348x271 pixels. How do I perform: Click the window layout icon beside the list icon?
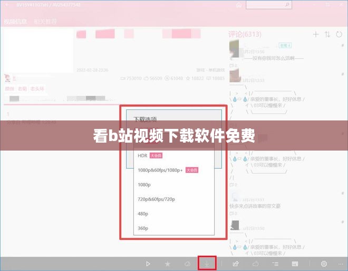coord(295,264)
